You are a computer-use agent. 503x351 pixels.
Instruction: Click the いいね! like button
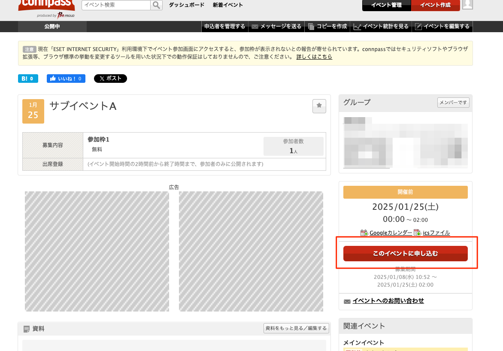66,79
